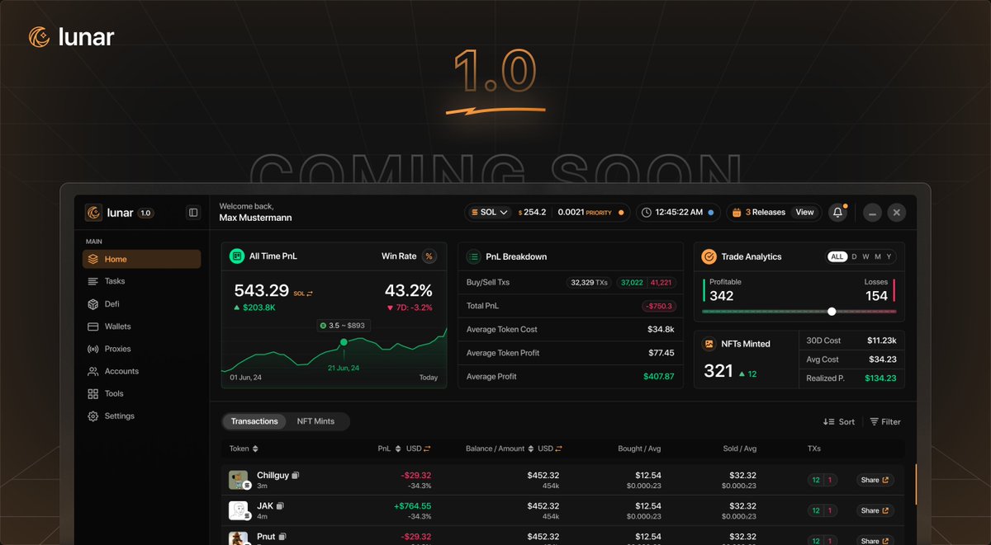This screenshot has height=545, width=991.
Task: Click the Sort button
Action: point(839,422)
